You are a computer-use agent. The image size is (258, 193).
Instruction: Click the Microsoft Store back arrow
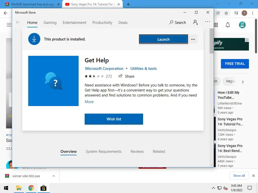pos(18,22)
